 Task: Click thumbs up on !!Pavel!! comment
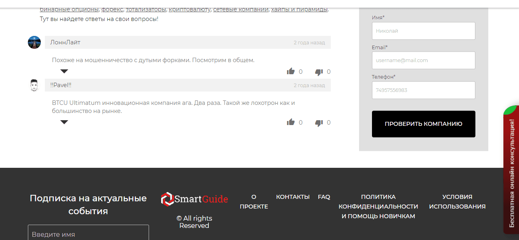pos(291,123)
